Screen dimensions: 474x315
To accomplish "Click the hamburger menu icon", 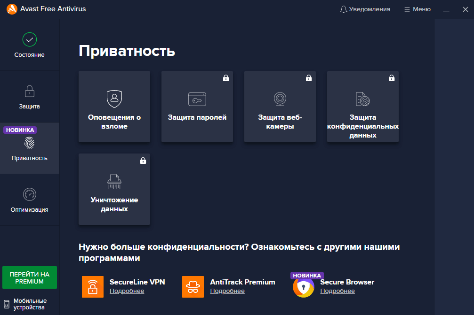I will 407,10.
